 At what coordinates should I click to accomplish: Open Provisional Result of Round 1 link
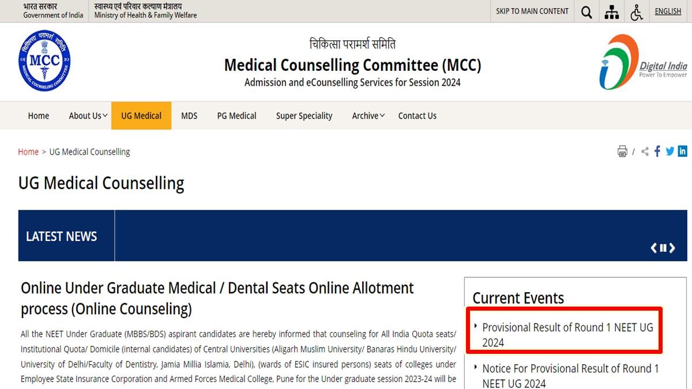tap(567, 335)
